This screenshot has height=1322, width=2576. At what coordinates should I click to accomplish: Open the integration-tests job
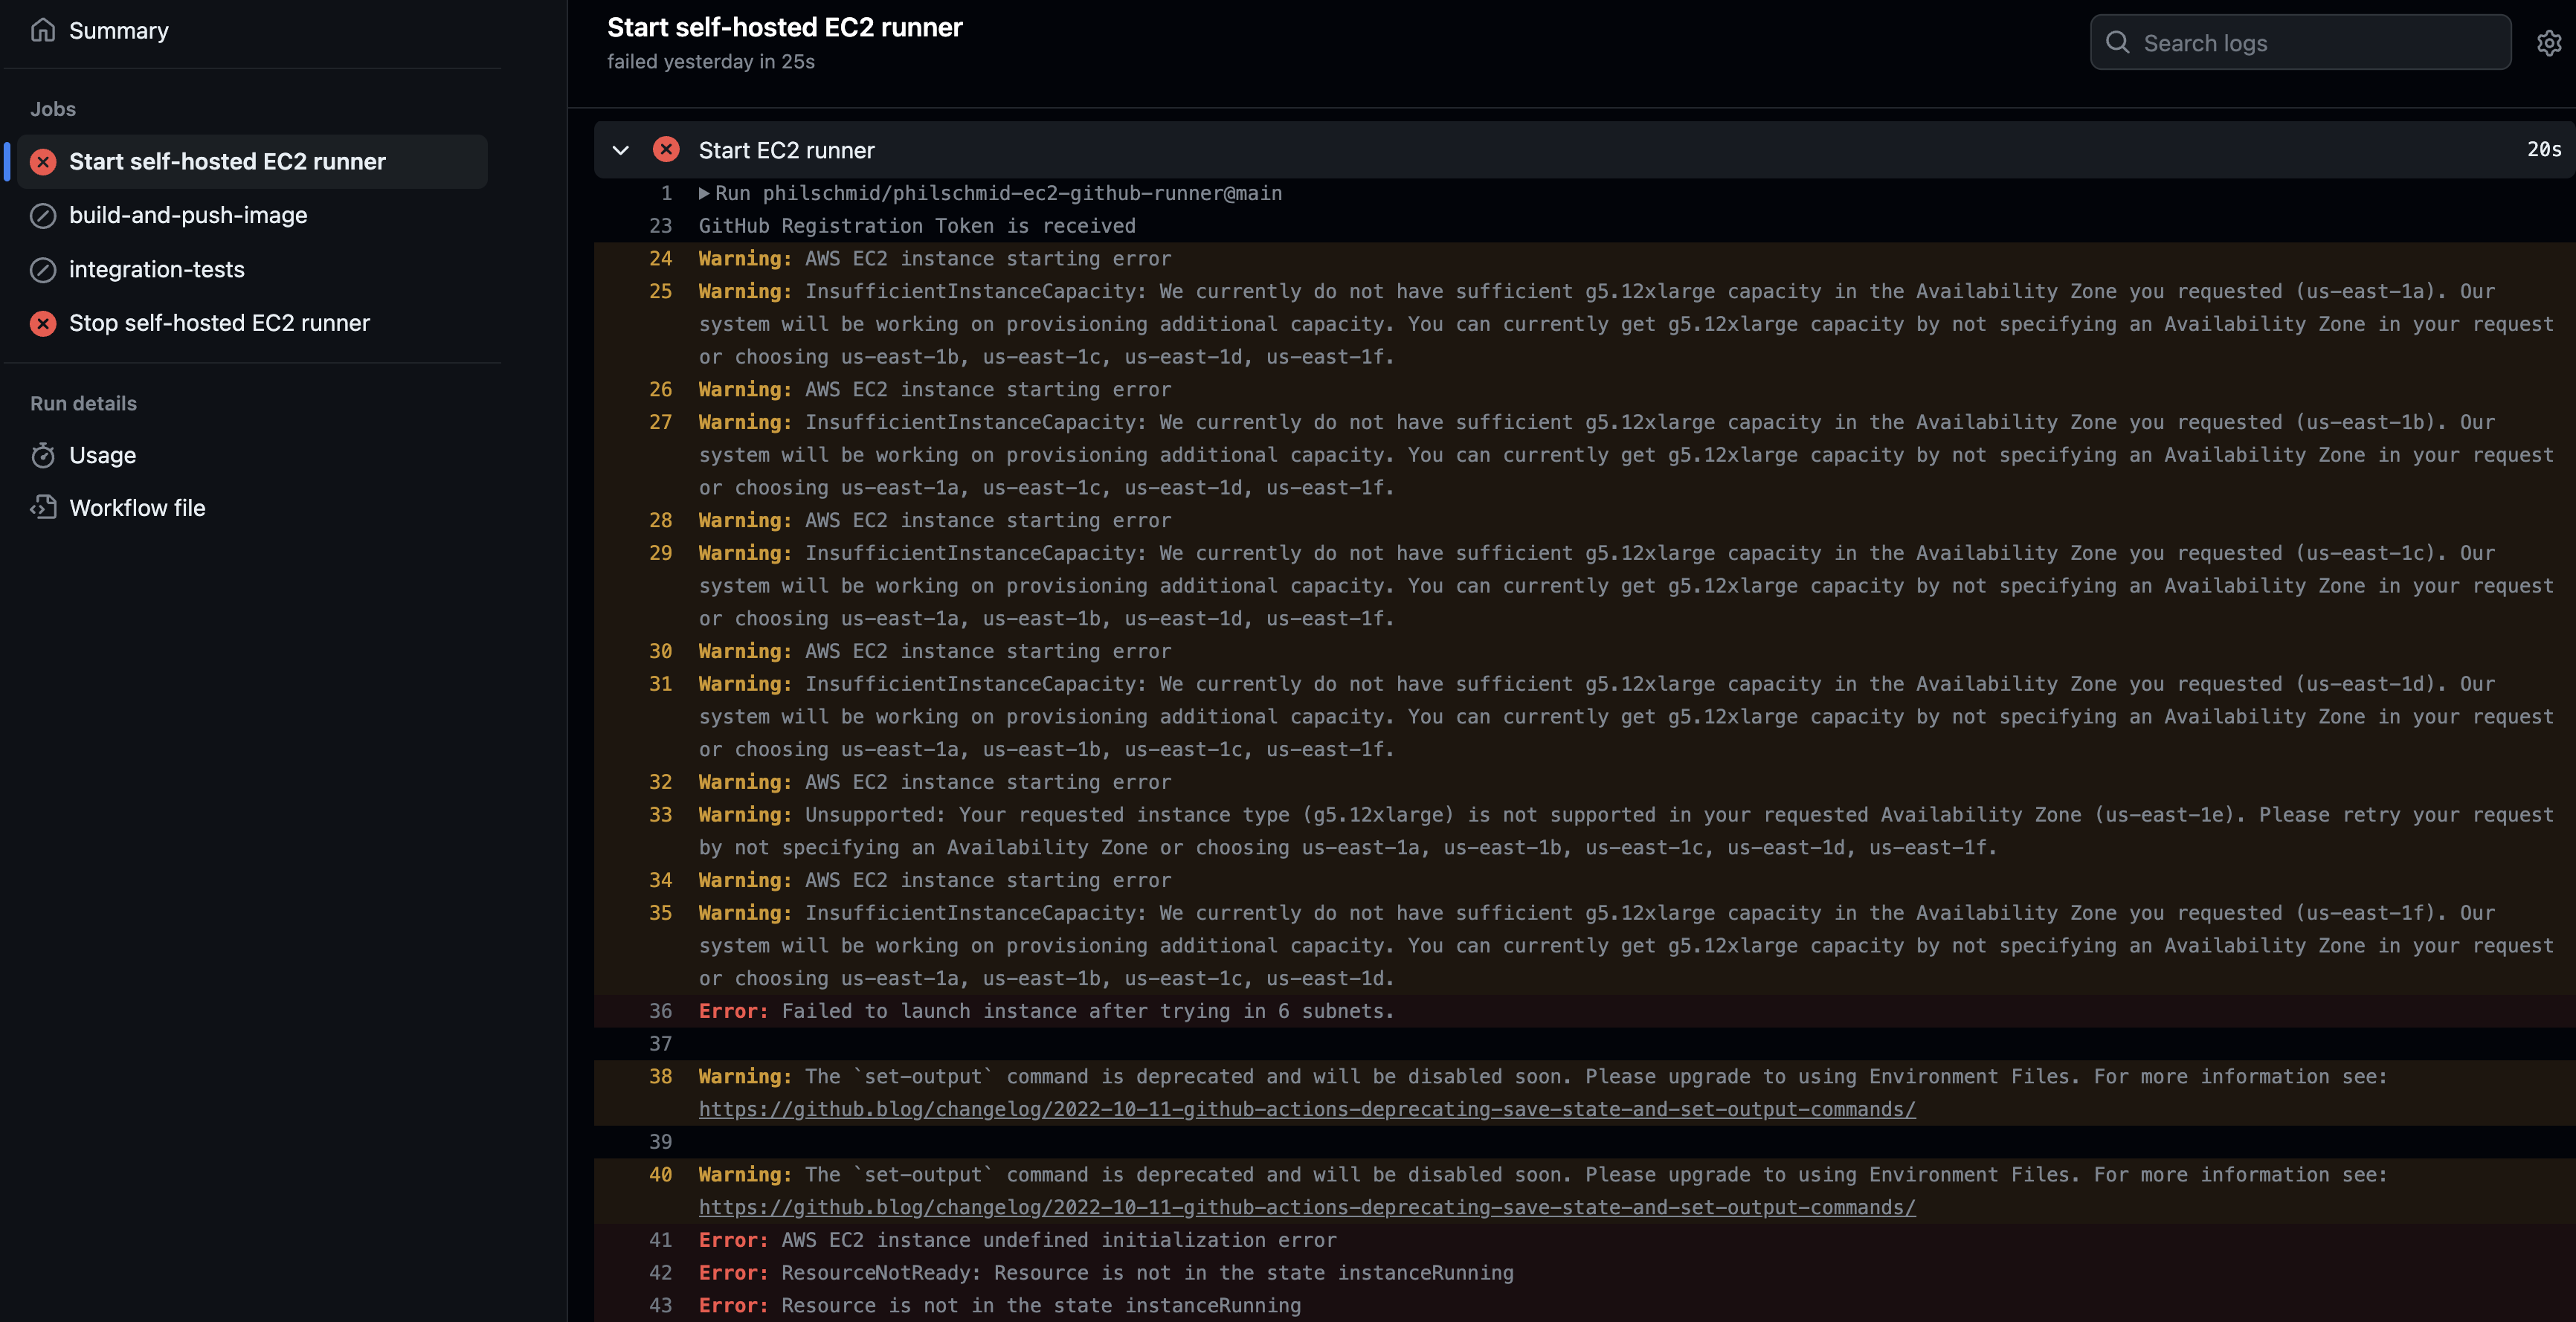[x=156, y=269]
